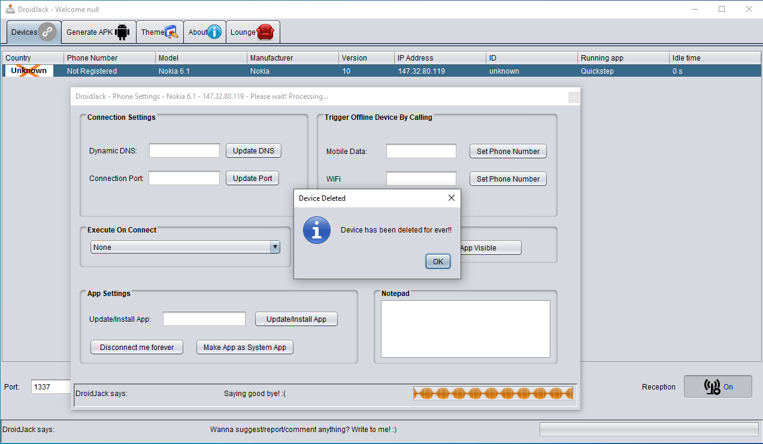
Task: Open the Devices tab
Action: (x=34, y=32)
